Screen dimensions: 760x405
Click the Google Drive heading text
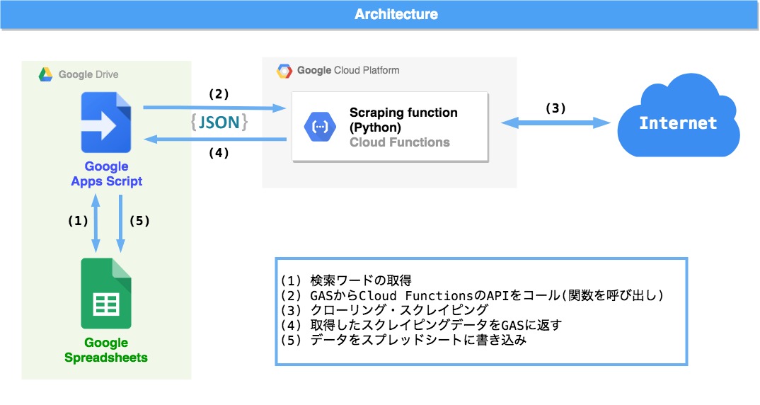coord(88,74)
